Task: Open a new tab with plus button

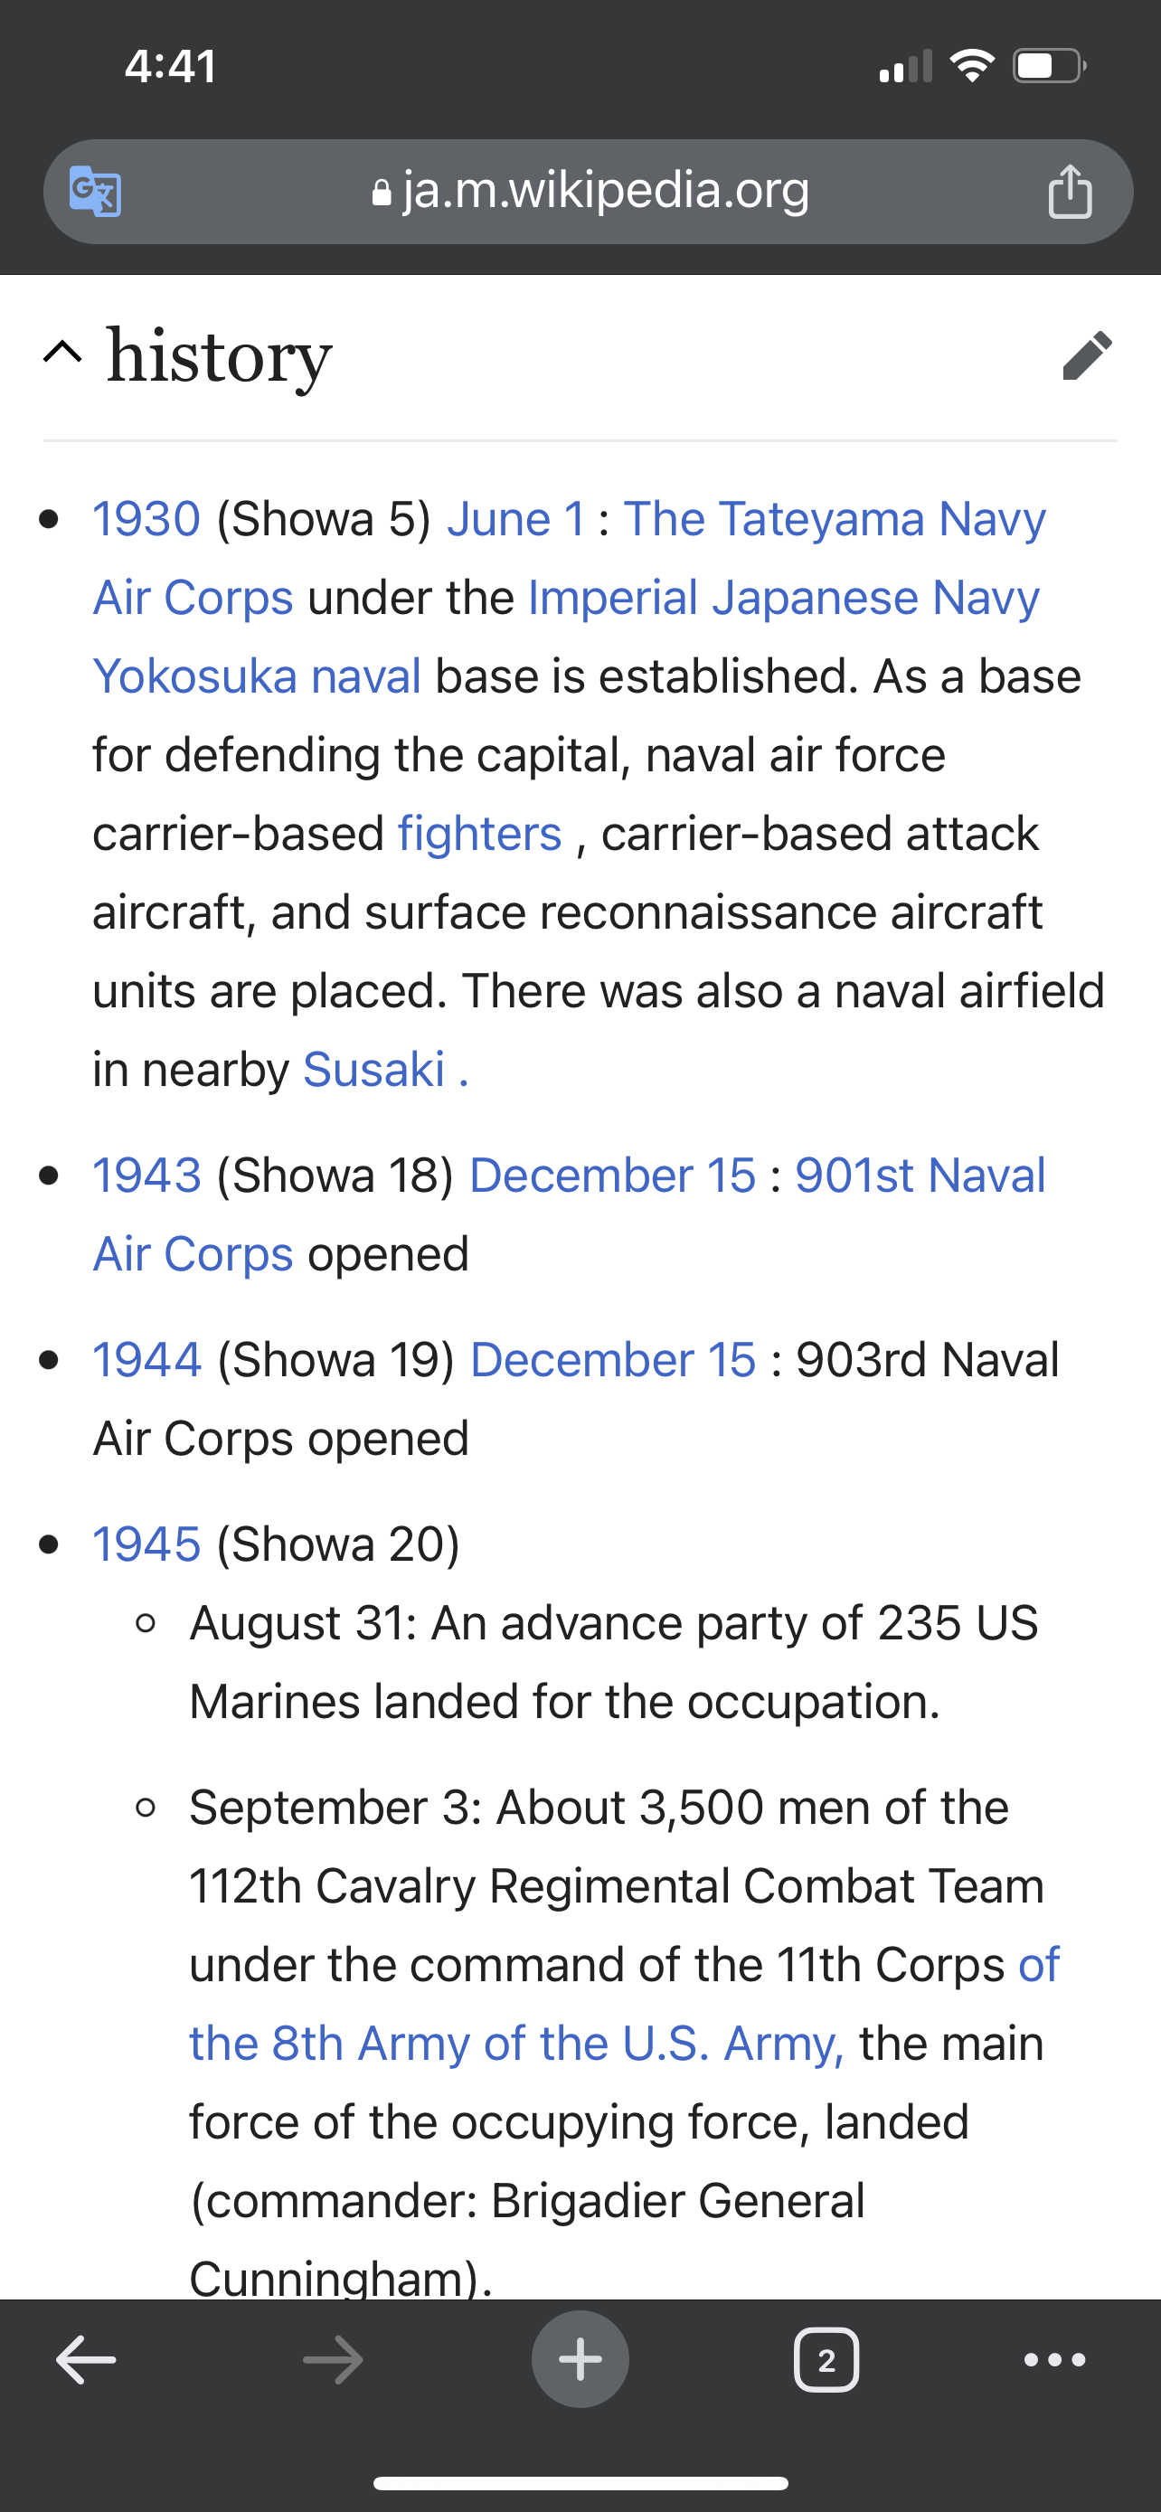Action: point(580,2360)
